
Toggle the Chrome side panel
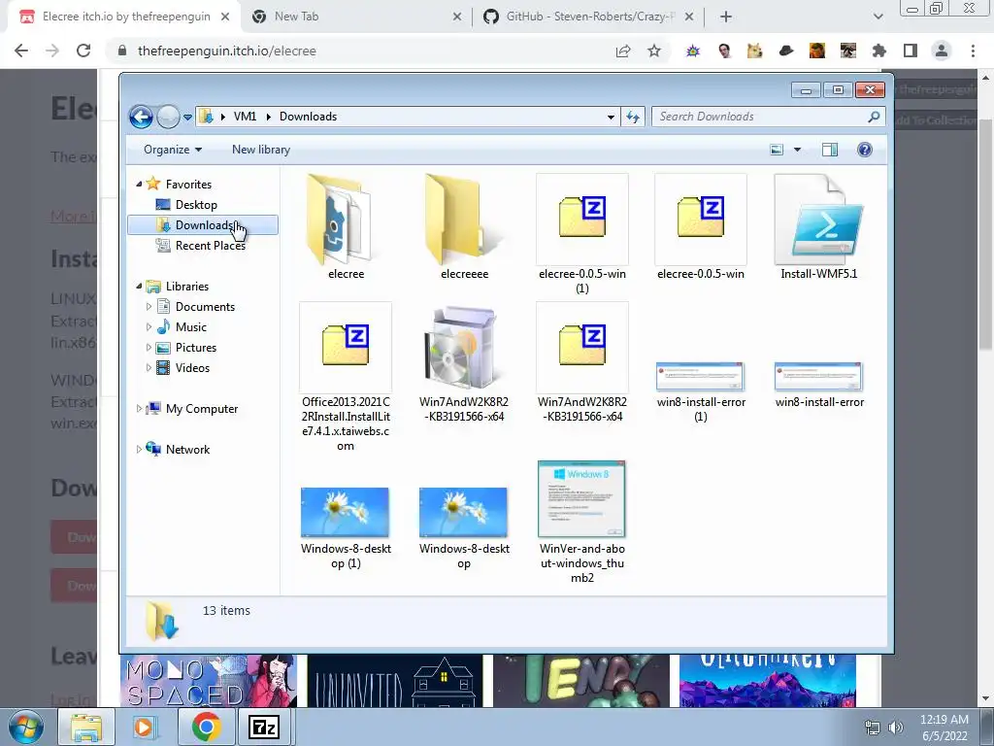tap(911, 51)
